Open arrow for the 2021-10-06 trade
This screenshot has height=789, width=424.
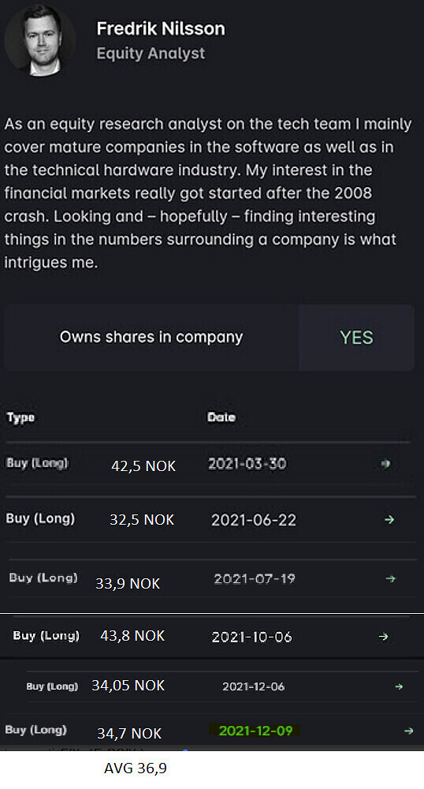383,637
